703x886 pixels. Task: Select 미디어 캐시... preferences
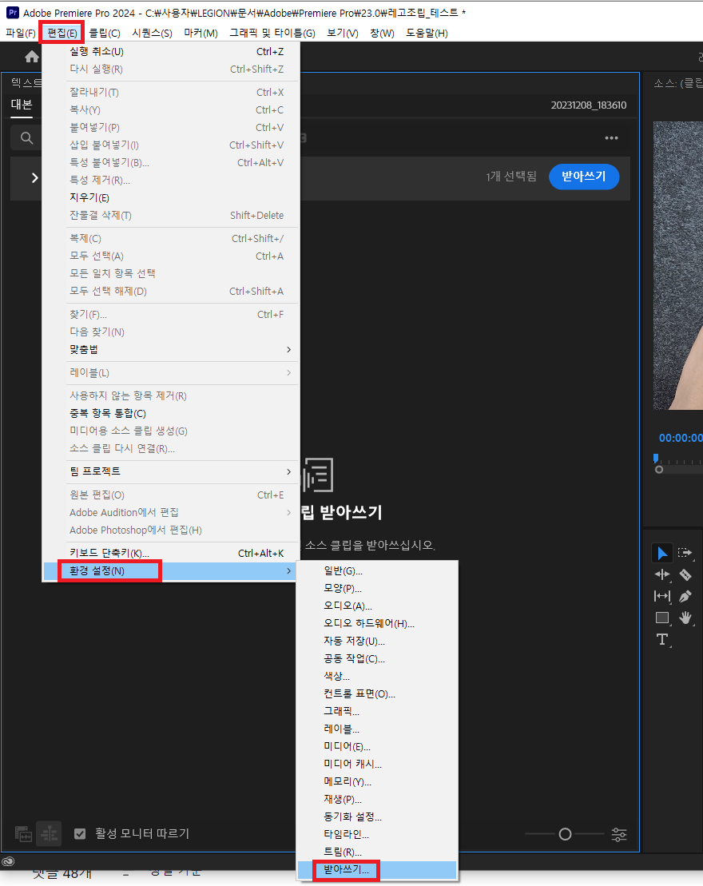pyautogui.click(x=377, y=765)
